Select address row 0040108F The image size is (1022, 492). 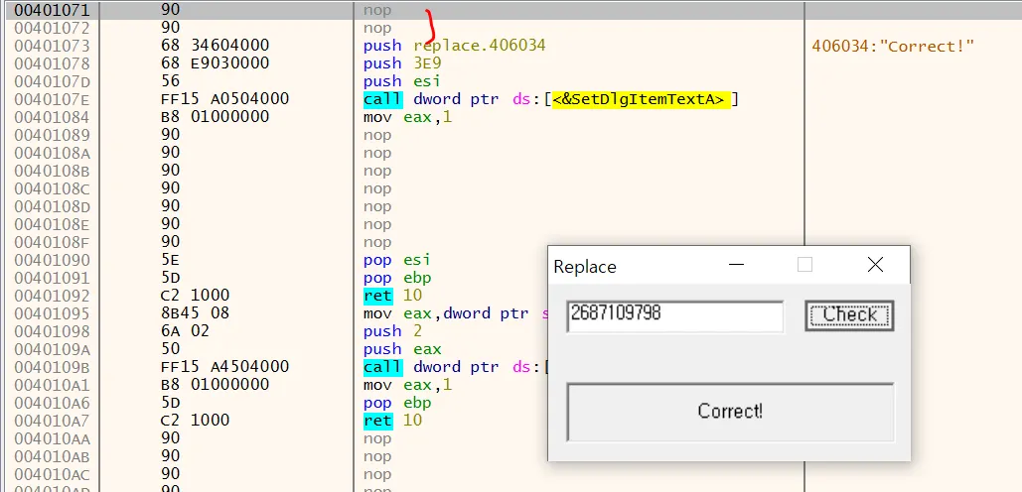click(x=52, y=242)
